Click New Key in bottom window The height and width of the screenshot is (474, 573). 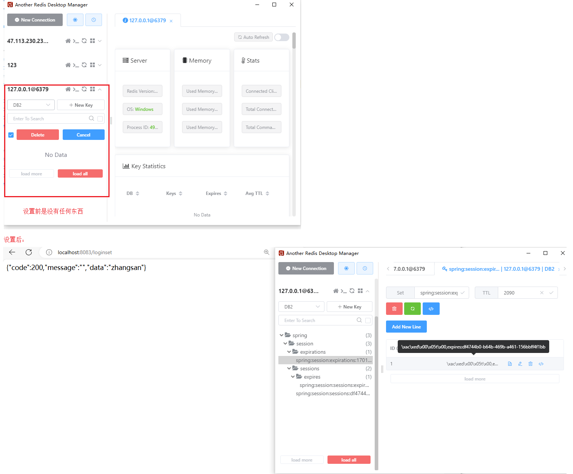coord(349,307)
